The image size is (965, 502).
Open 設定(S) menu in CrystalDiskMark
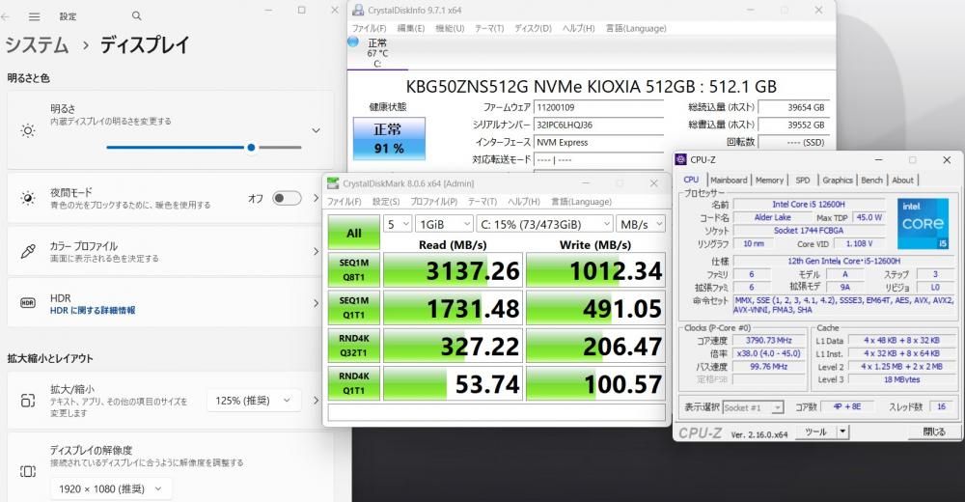coord(385,202)
